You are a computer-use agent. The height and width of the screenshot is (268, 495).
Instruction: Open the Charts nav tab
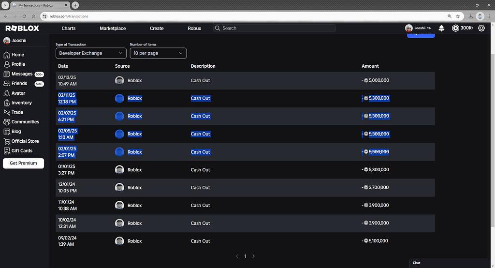(x=69, y=29)
